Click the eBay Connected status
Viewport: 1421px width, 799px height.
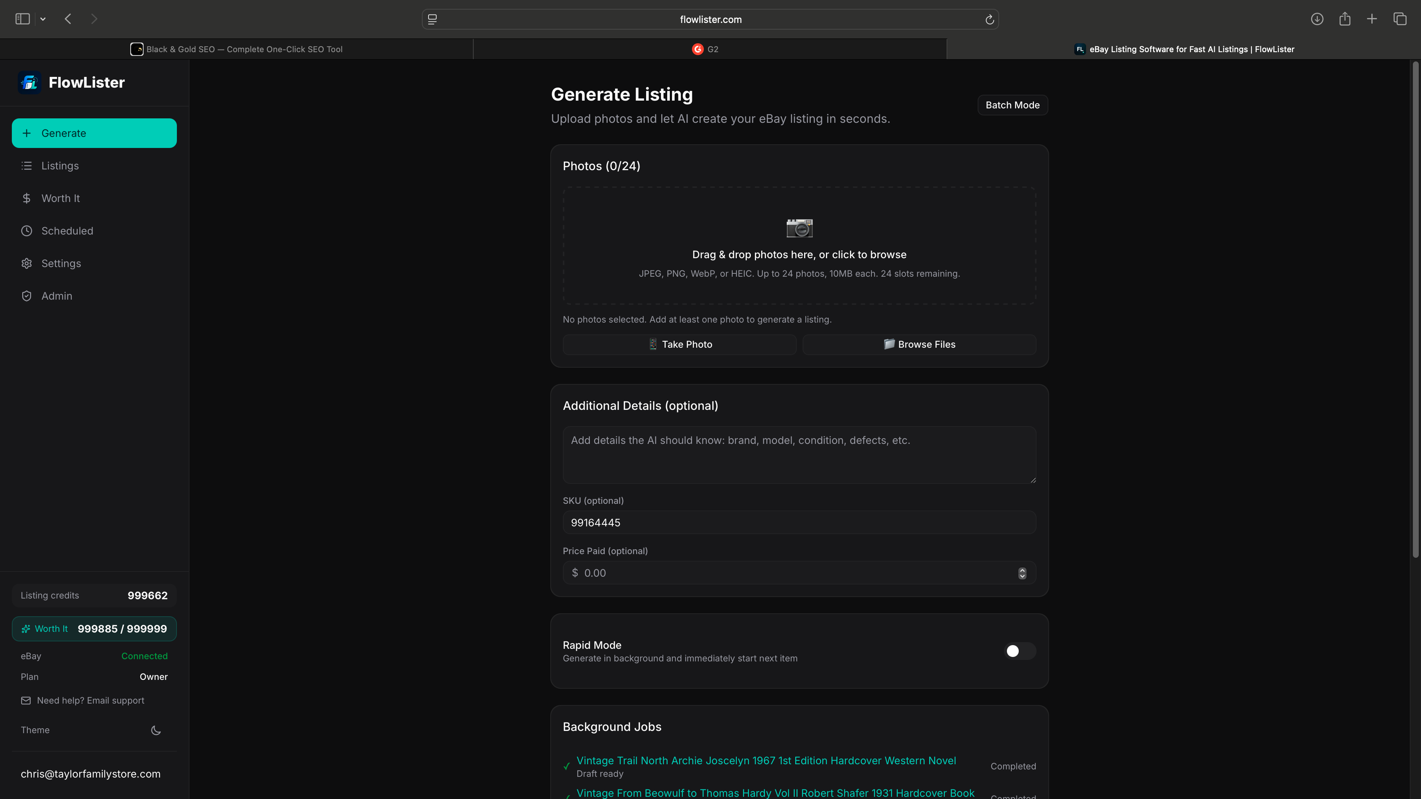click(145, 656)
